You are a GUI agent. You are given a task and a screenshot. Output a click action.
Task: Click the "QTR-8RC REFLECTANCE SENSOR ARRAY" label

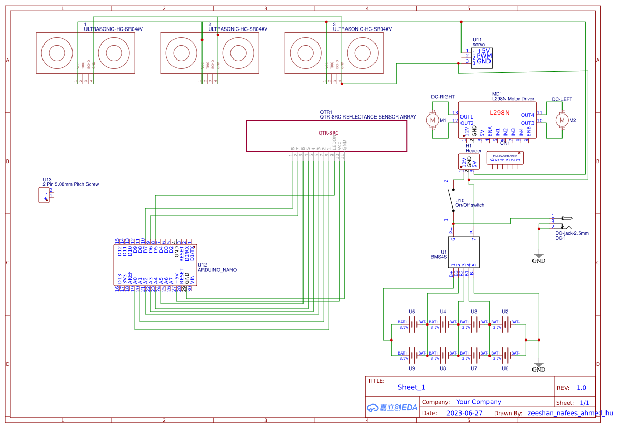(x=368, y=117)
